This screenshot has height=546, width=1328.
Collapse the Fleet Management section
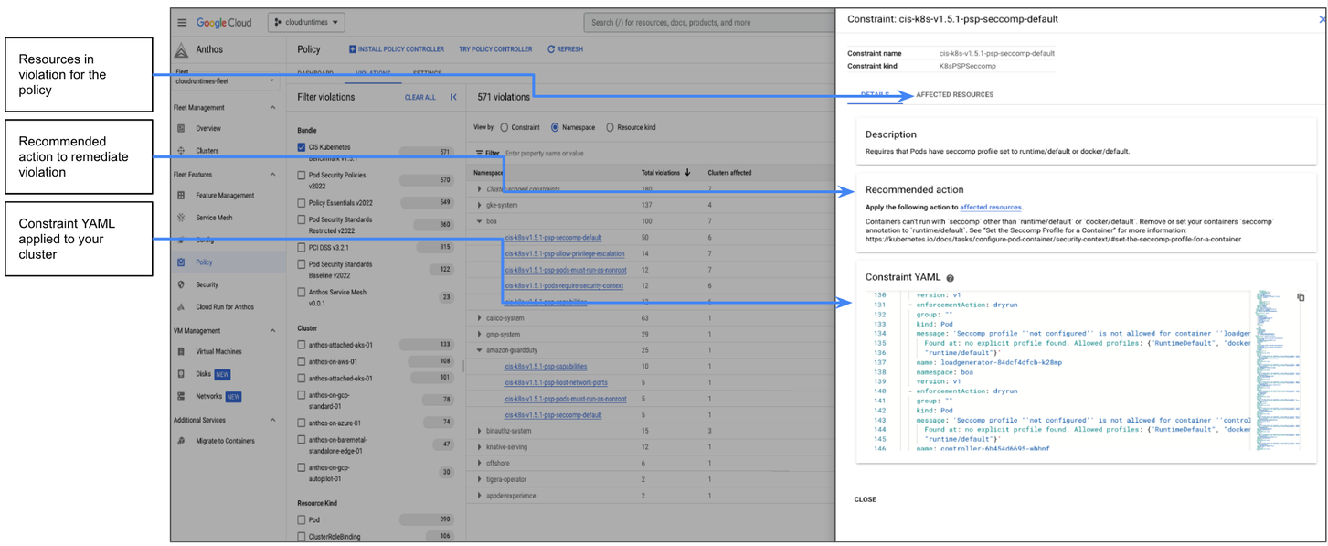point(271,107)
